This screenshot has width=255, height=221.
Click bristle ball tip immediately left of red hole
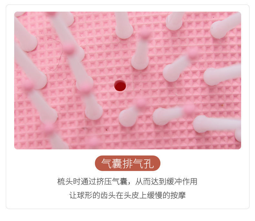tap(85, 84)
